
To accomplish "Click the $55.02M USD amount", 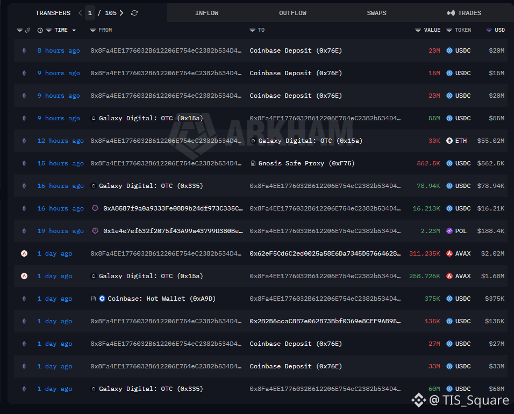I will click(491, 141).
